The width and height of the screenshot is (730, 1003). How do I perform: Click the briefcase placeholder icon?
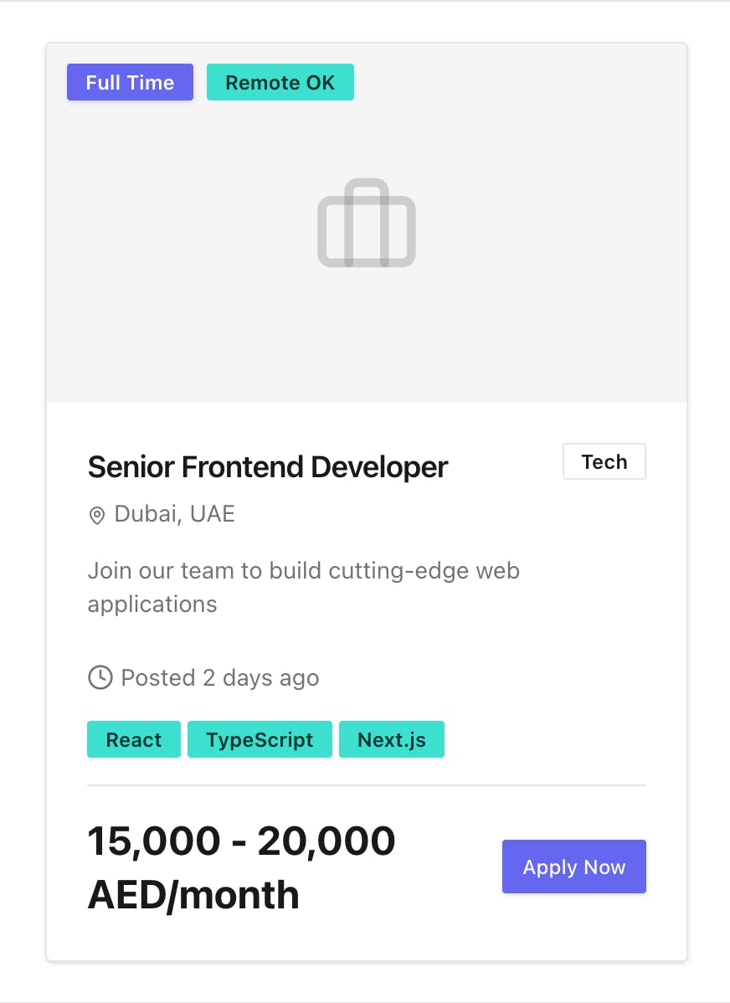(x=367, y=224)
